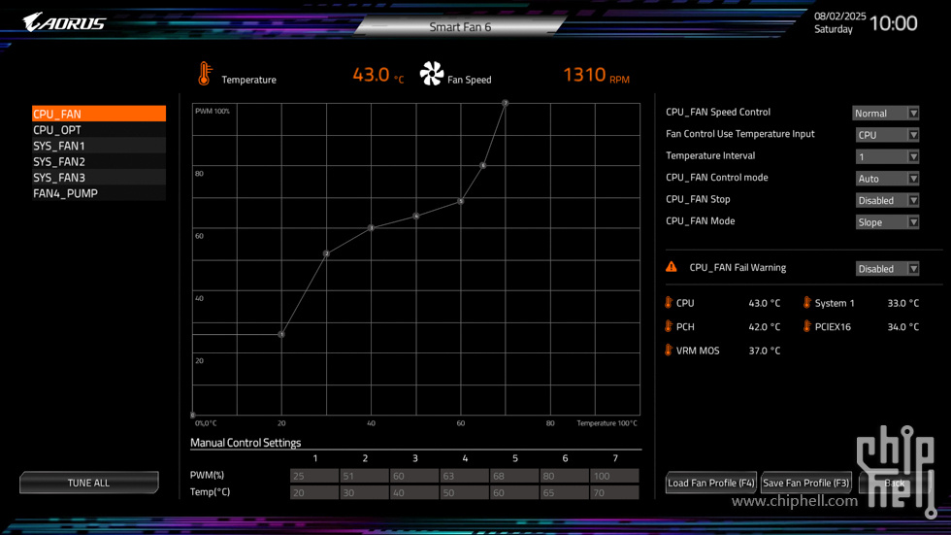The height and width of the screenshot is (535, 951).
Task: Click Temp(°C) field showing 70
Action: tap(614, 492)
